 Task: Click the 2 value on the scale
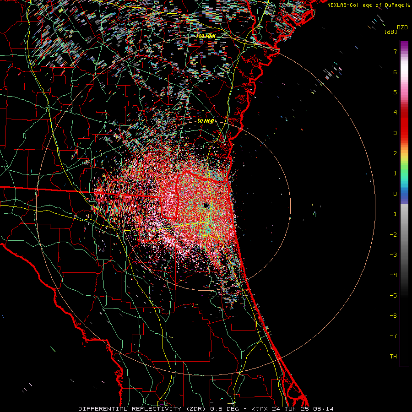[x=395, y=153]
